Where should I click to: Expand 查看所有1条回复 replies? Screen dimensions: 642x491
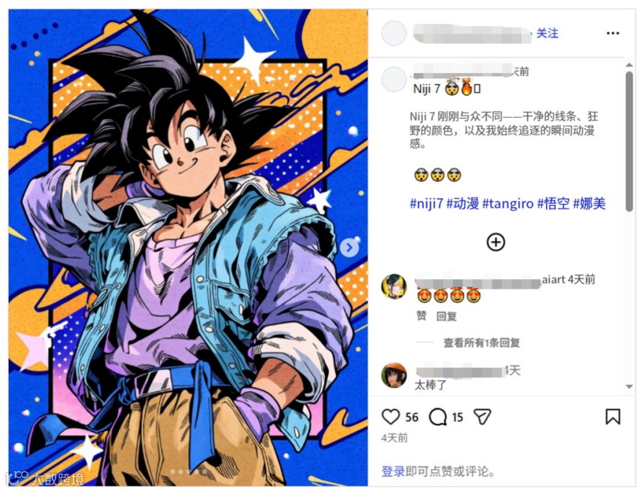click(x=481, y=342)
